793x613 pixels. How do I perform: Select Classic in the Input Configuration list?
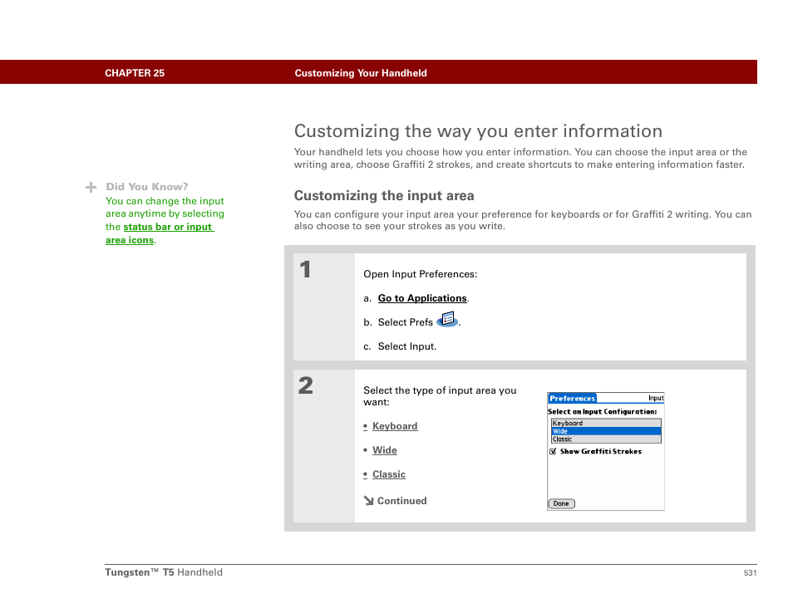606,439
